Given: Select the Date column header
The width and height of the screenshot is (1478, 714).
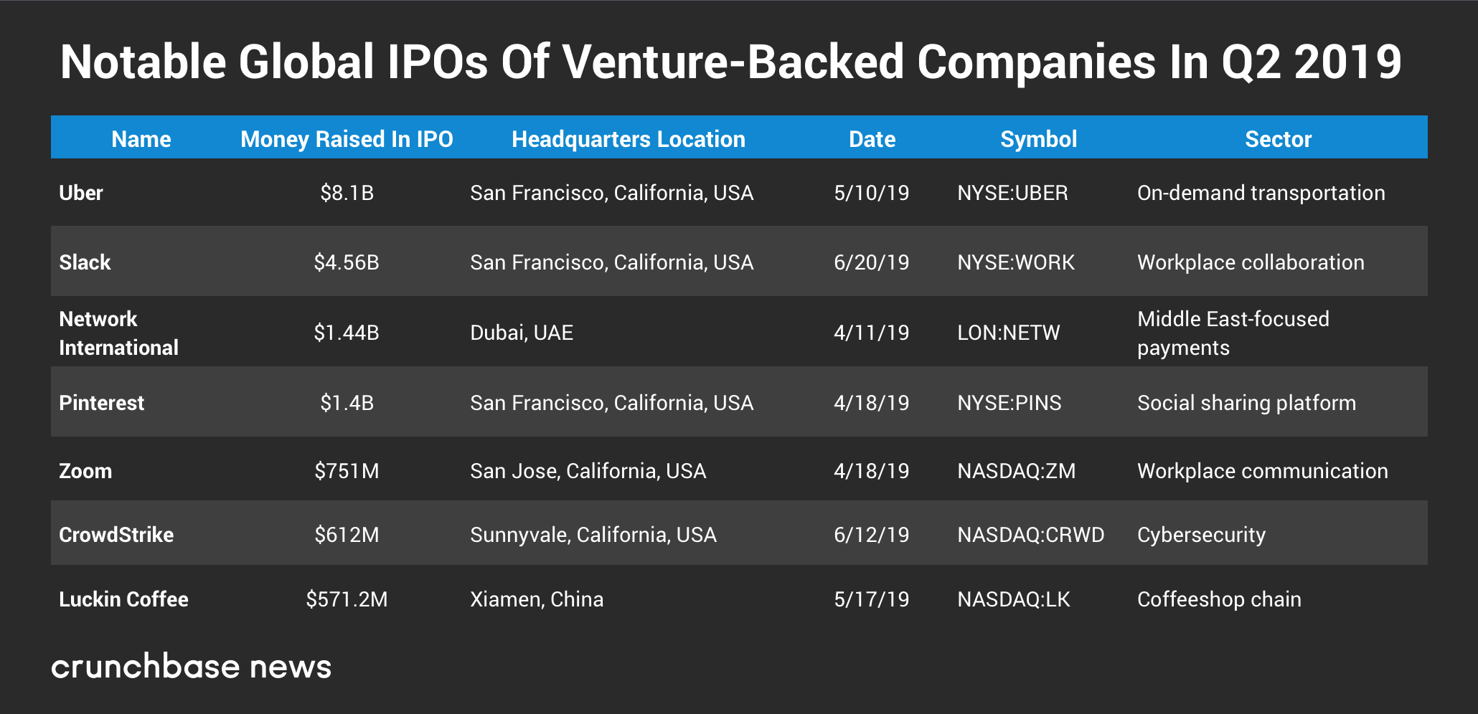Looking at the screenshot, I should coord(872,139).
